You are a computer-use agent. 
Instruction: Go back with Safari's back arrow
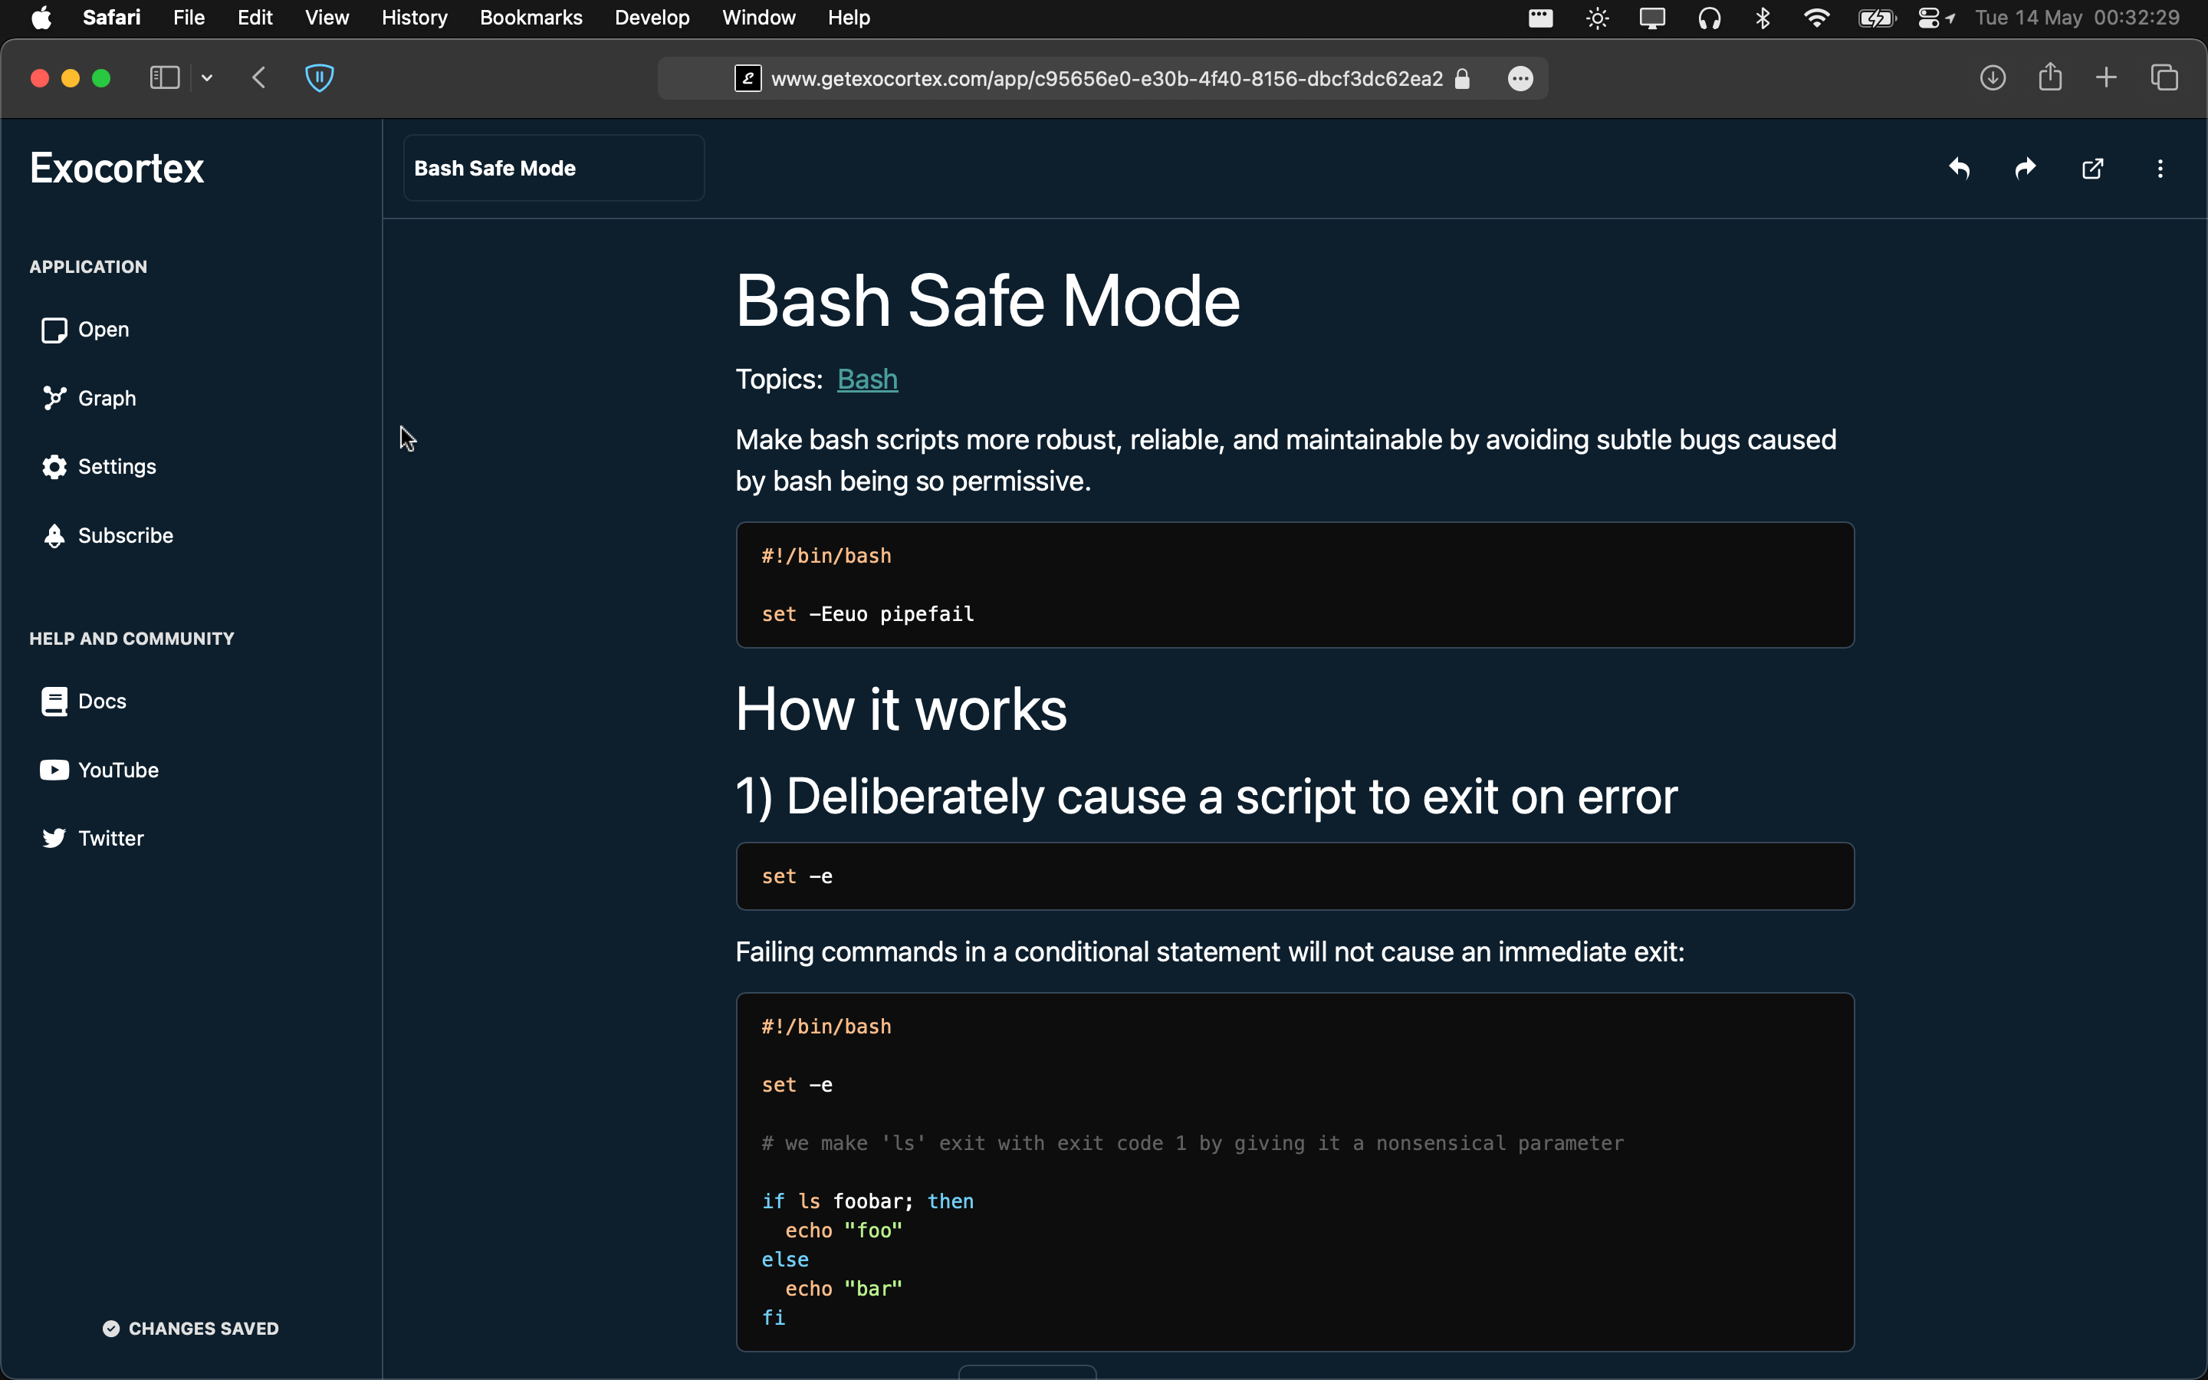coord(259,77)
